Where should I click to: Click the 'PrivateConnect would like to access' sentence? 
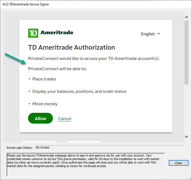tap(94, 59)
